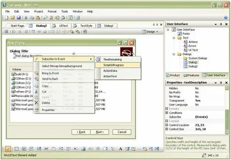Collapse the Text folder node
Image resolution: width=231 pixels, height=160 pixels.
point(174,38)
